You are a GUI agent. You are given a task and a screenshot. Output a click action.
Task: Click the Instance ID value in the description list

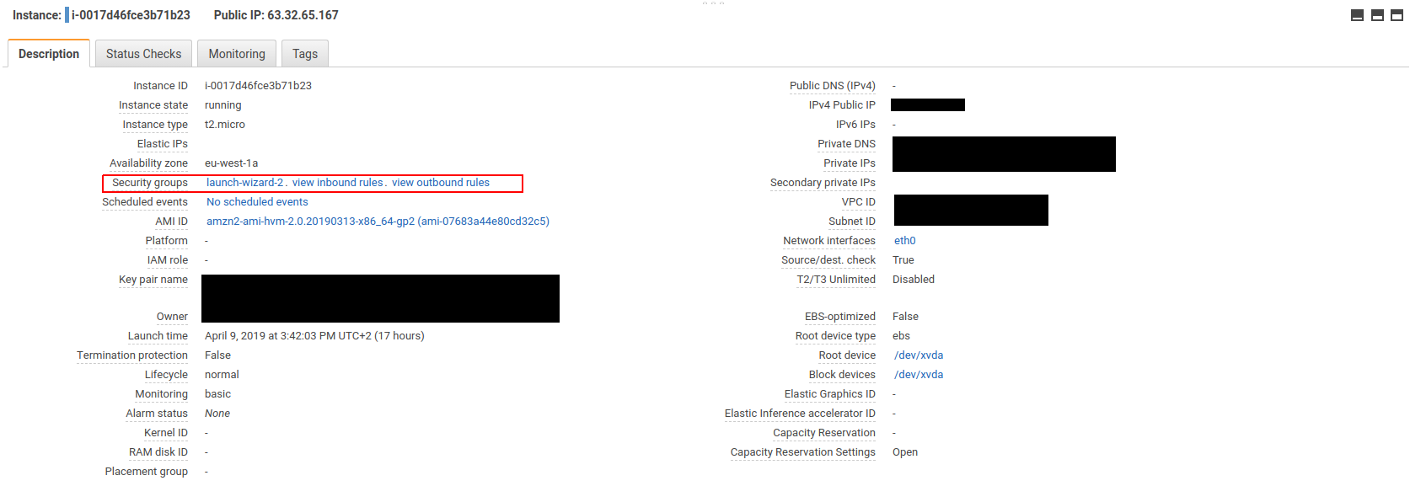tap(258, 86)
